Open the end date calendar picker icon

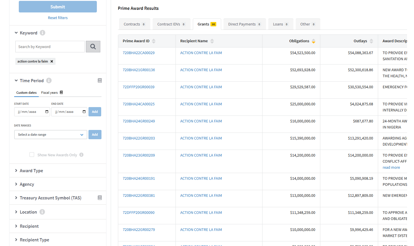pos(84,112)
